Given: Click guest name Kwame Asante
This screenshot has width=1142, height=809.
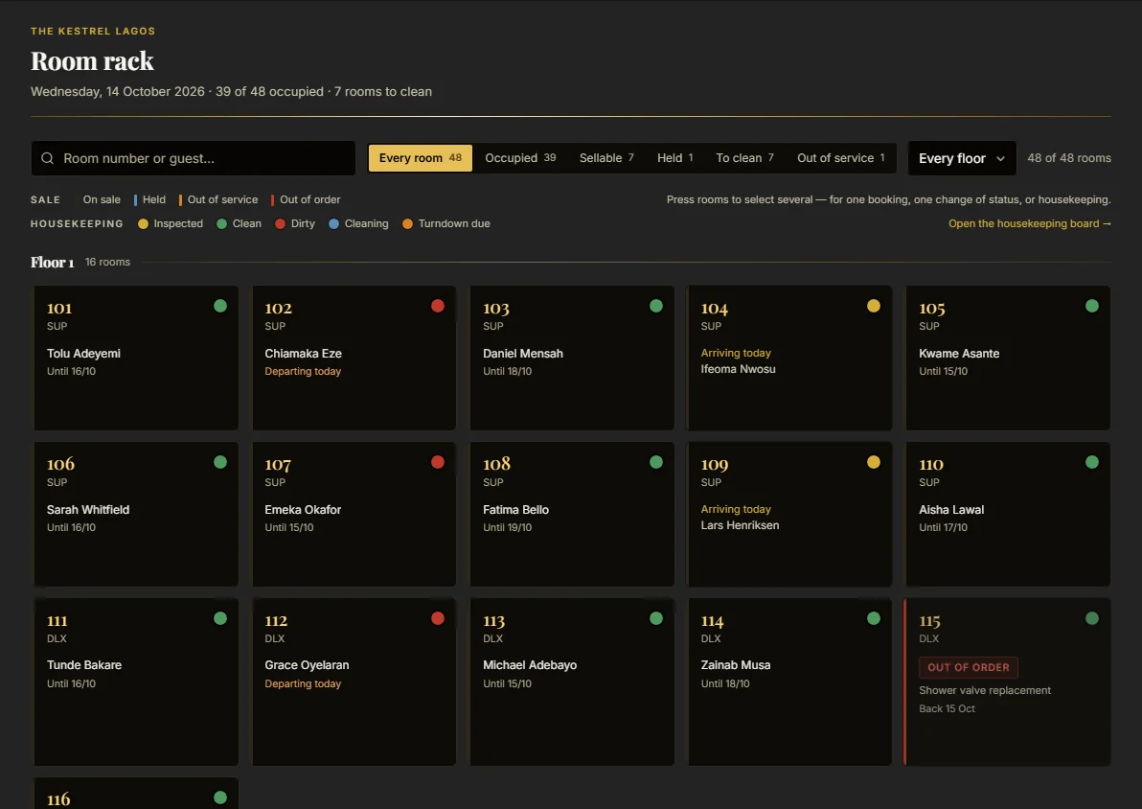Looking at the screenshot, I should click(959, 354).
